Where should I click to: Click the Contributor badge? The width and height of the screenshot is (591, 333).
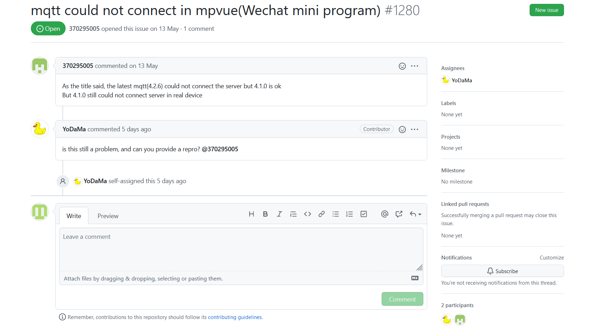pos(376,129)
